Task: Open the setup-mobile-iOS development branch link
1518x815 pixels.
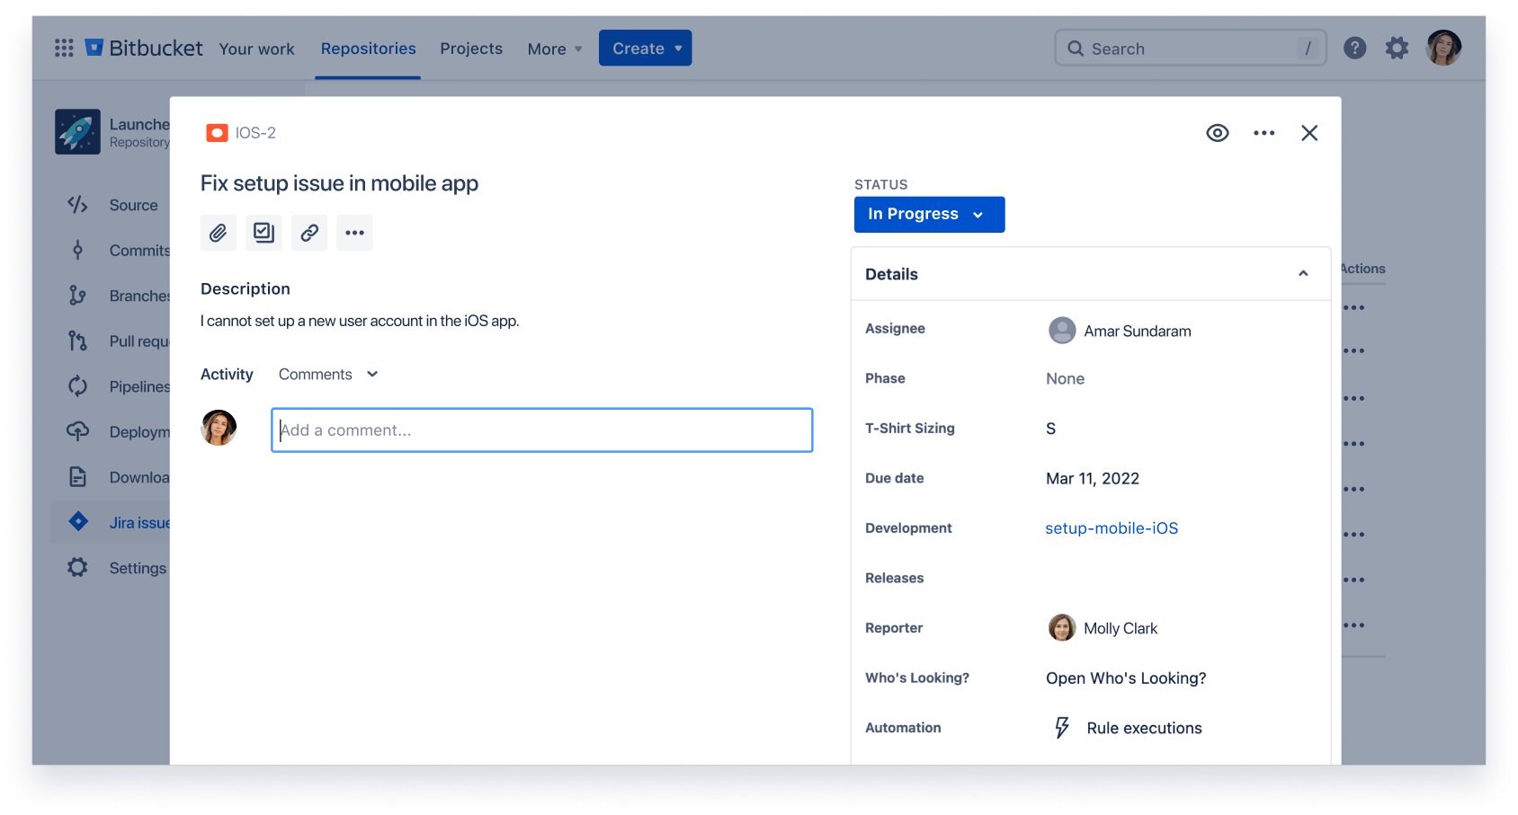Action: point(1112,527)
